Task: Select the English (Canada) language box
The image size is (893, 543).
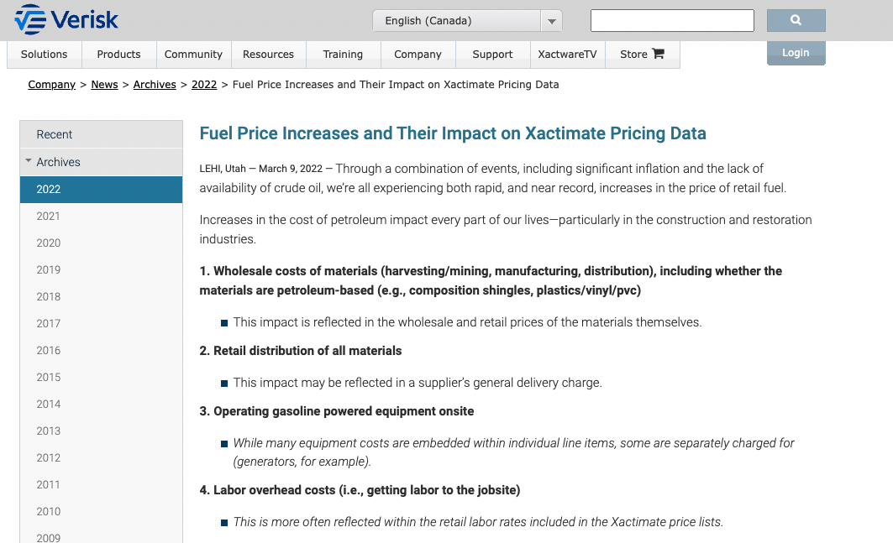Action: 456,21
